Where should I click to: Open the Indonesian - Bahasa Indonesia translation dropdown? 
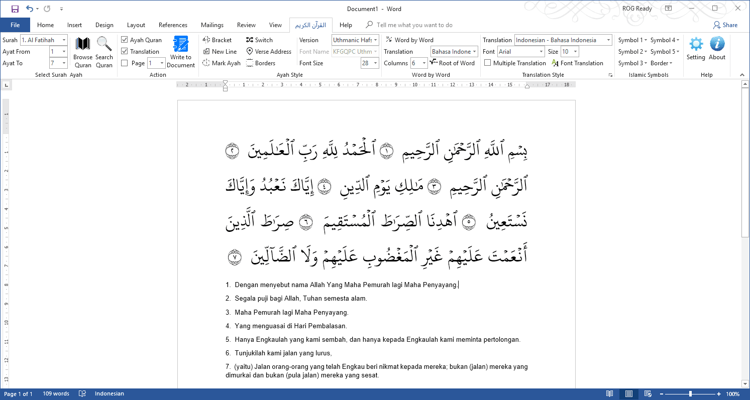tap(608, 40)
